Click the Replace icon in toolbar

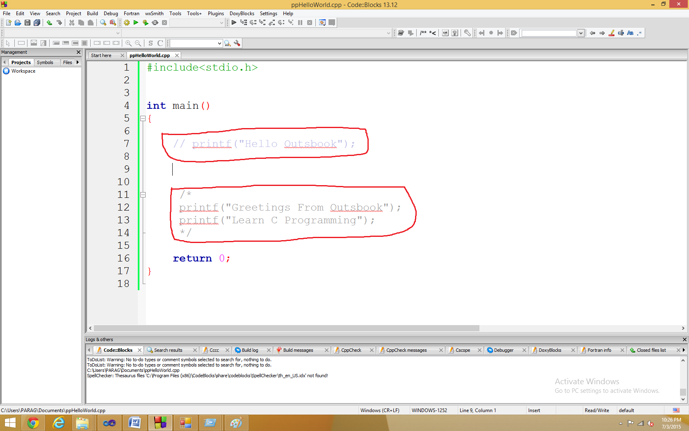(x=113, y=23)
